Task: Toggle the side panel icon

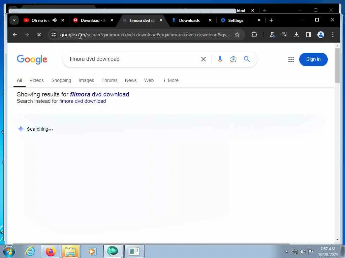Action: tap(309, 35)
